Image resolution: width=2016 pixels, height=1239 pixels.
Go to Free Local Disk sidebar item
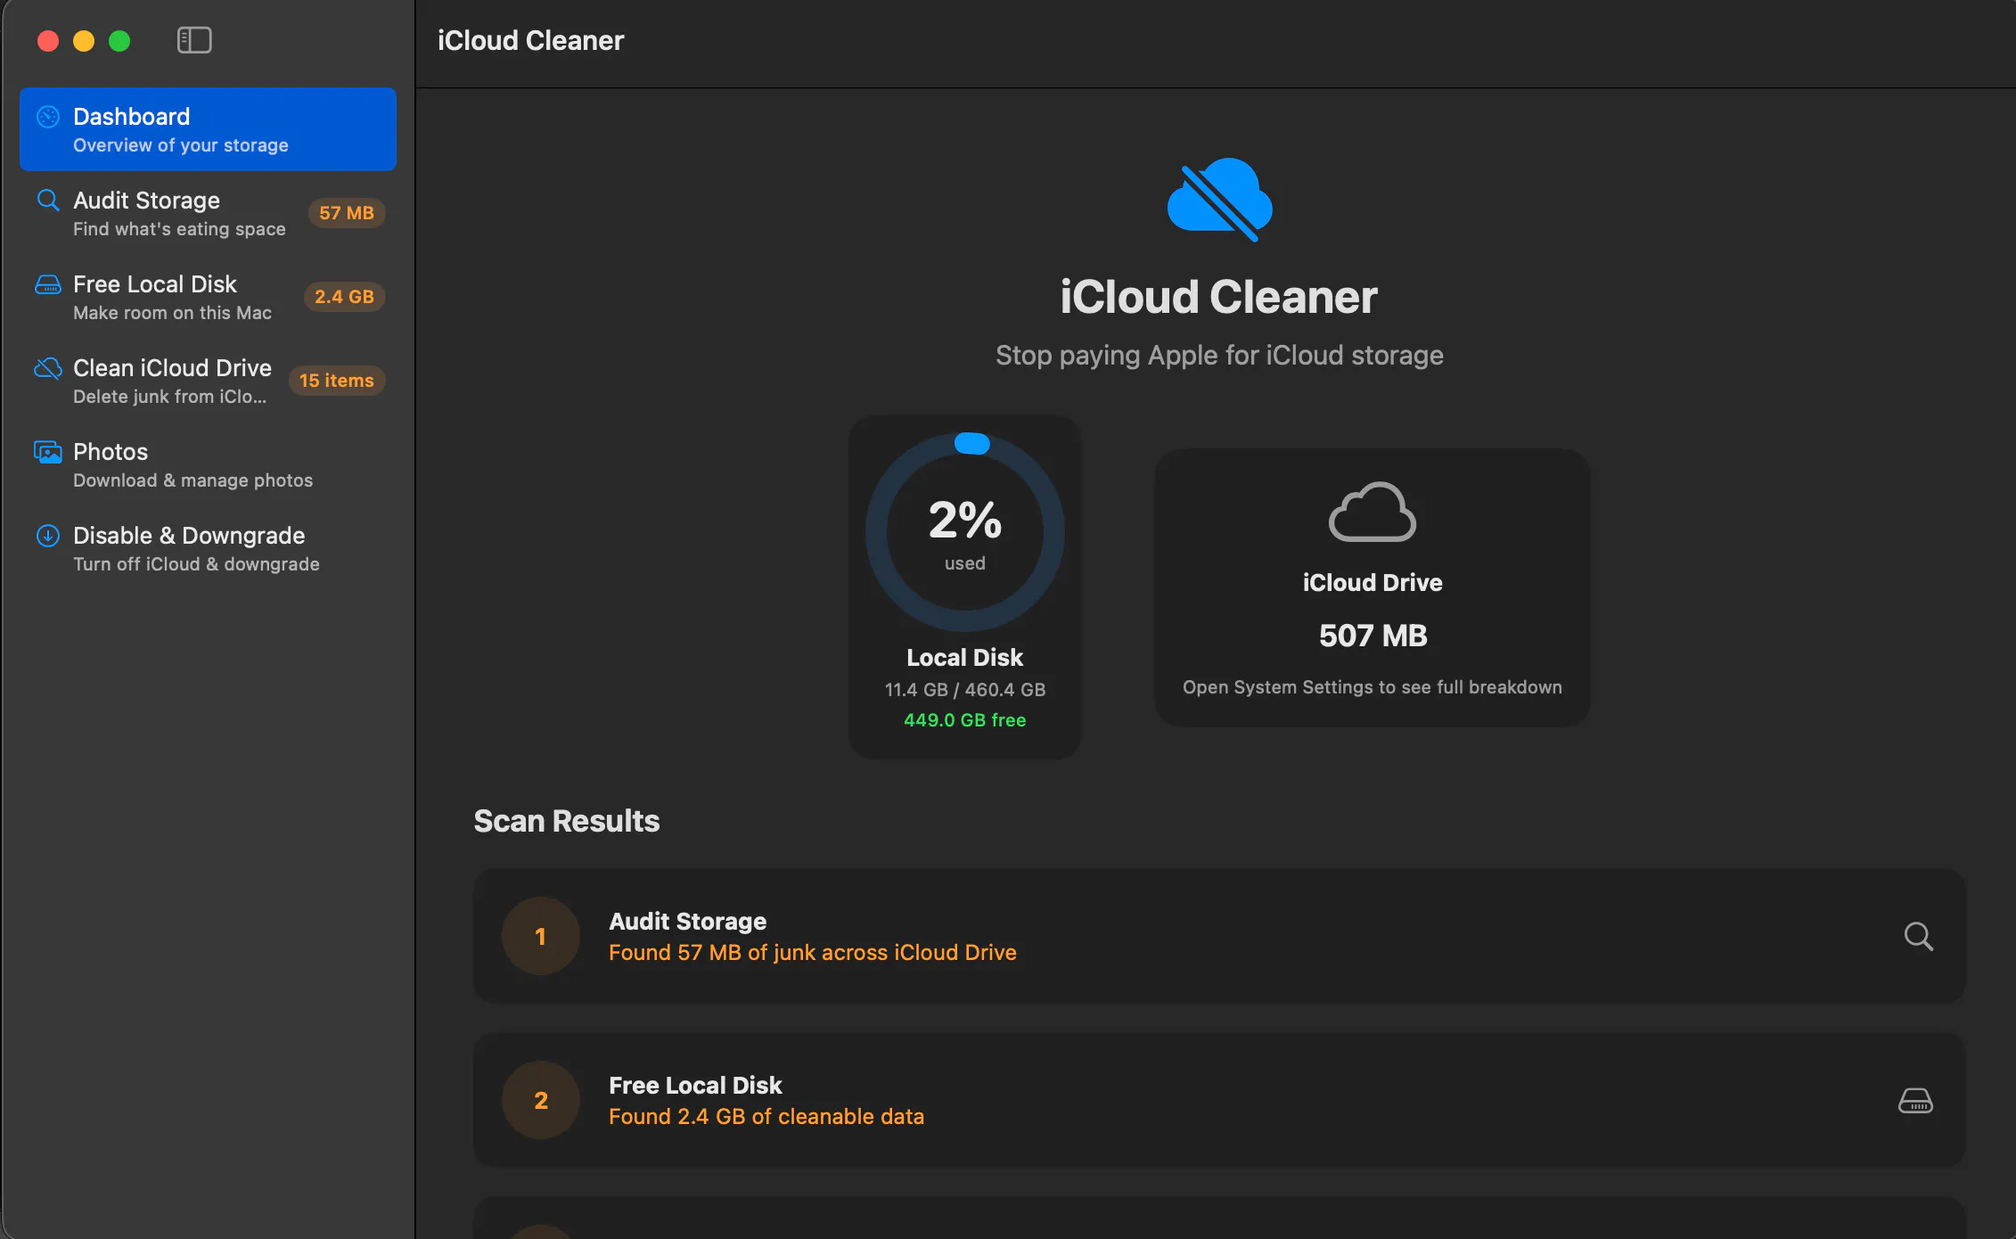tap(208, 297)
